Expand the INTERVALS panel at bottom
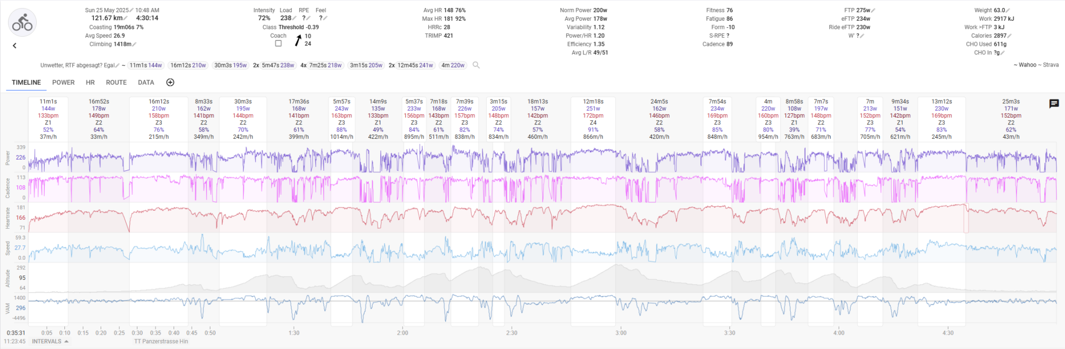This screenshot has height=349, width=1065. click(50, 342)
